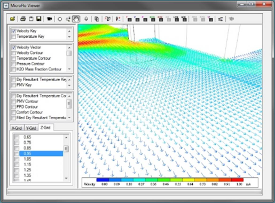The width and height of the screenshot is (275, 203).
Task: Switch to the Y-Grid tab
Action: 31,128
